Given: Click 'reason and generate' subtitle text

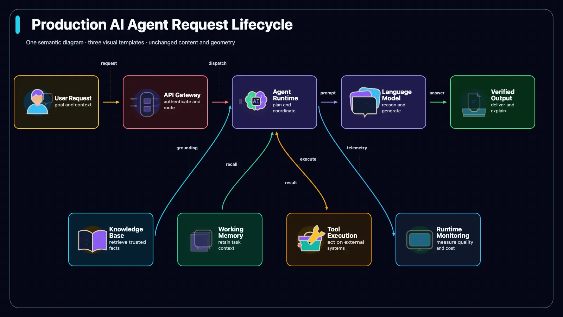Looking at the screenshot, I should click(393, 108).
